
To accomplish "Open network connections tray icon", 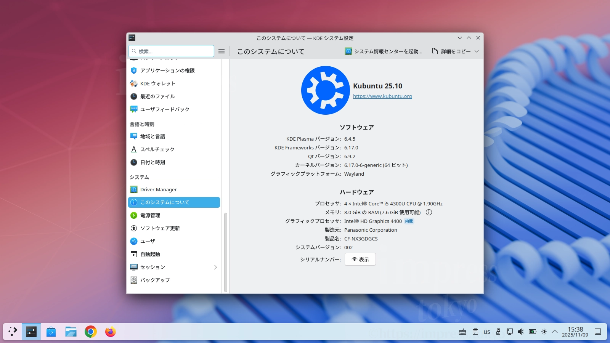I will coord(510,332).
